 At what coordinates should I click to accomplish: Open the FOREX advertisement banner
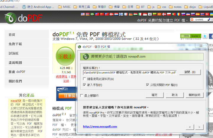click(x=66, y=94)
